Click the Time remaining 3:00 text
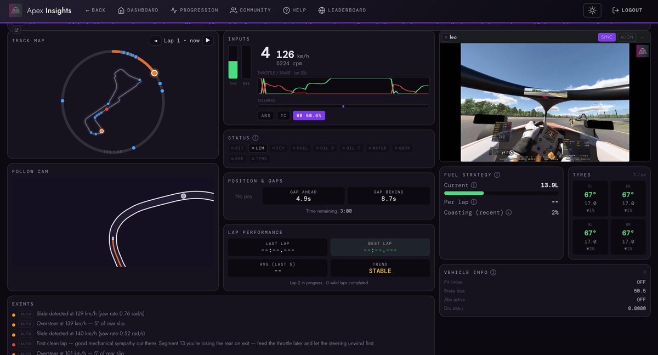658x355 pixels. click(x=328, y=211)
